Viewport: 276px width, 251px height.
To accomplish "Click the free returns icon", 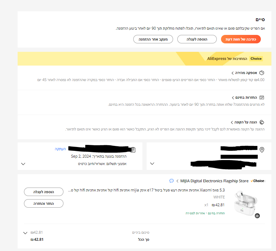I will coord(262,97).
